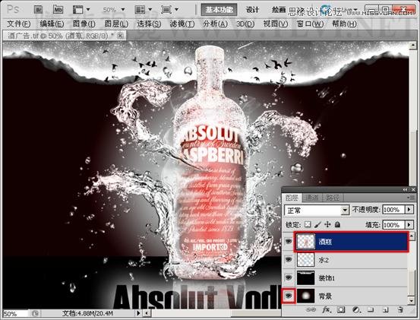Click the link layers icon
The height and width of the screenshot is (320, 420).
[x=311, y=309]
